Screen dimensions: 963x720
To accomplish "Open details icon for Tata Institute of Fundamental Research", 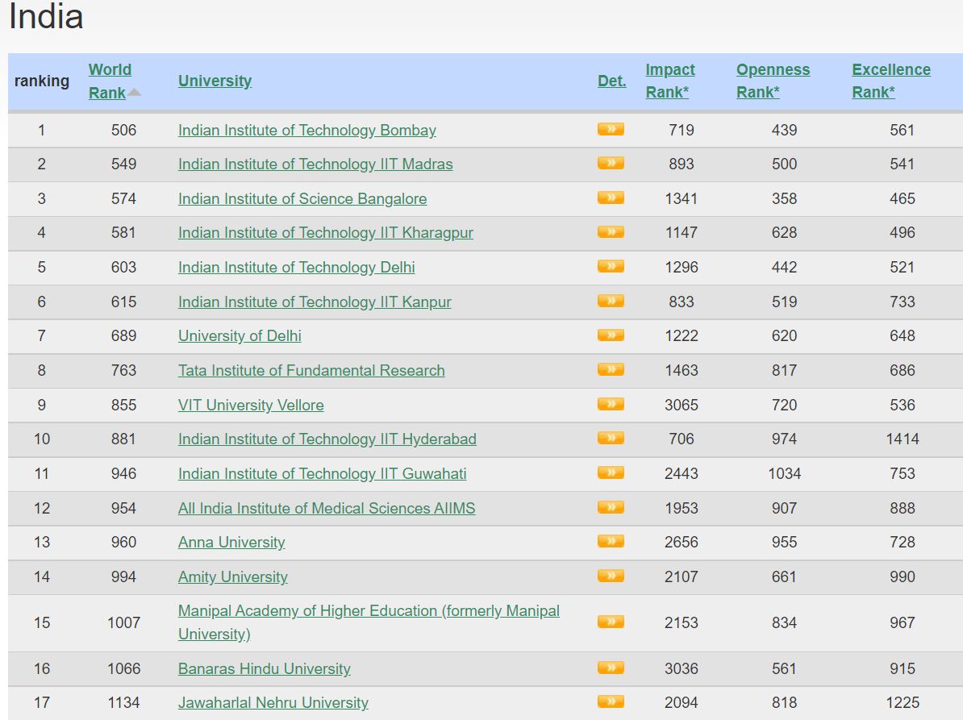I will 611,369.
